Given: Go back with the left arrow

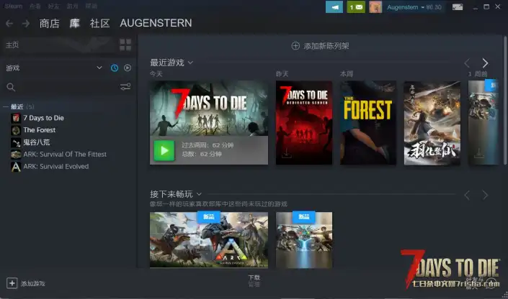Looking at the screenshot, I should click(9, 23).
